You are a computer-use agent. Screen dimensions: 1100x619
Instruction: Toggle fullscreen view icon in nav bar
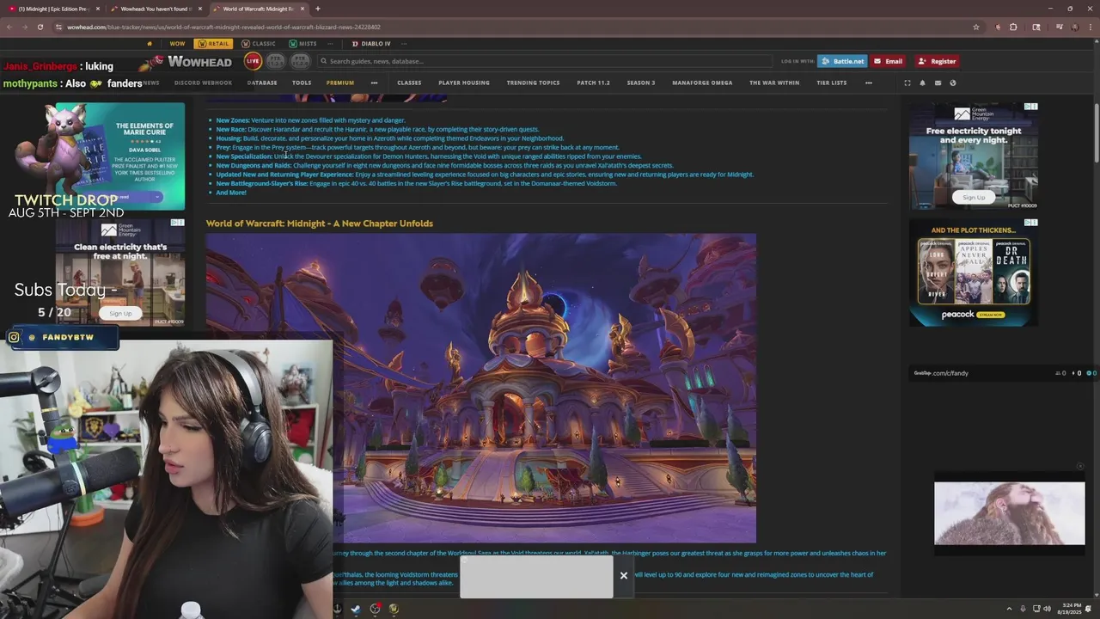pyautogui.click(x=907, y=83)
